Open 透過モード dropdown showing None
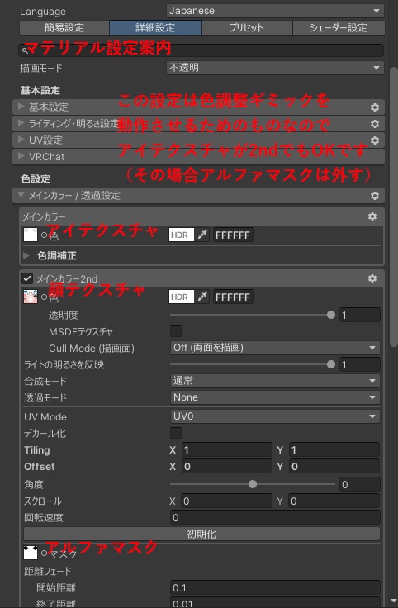This screenshot has width=398, height=608. point(275,397)
